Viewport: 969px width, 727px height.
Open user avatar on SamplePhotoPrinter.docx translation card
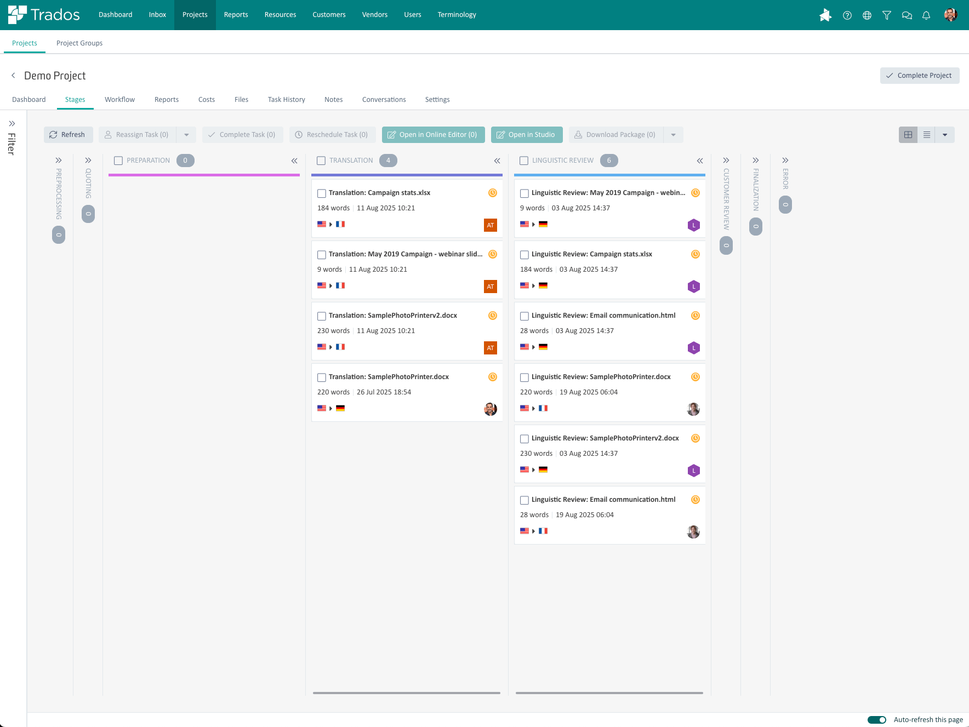[491, 409]
